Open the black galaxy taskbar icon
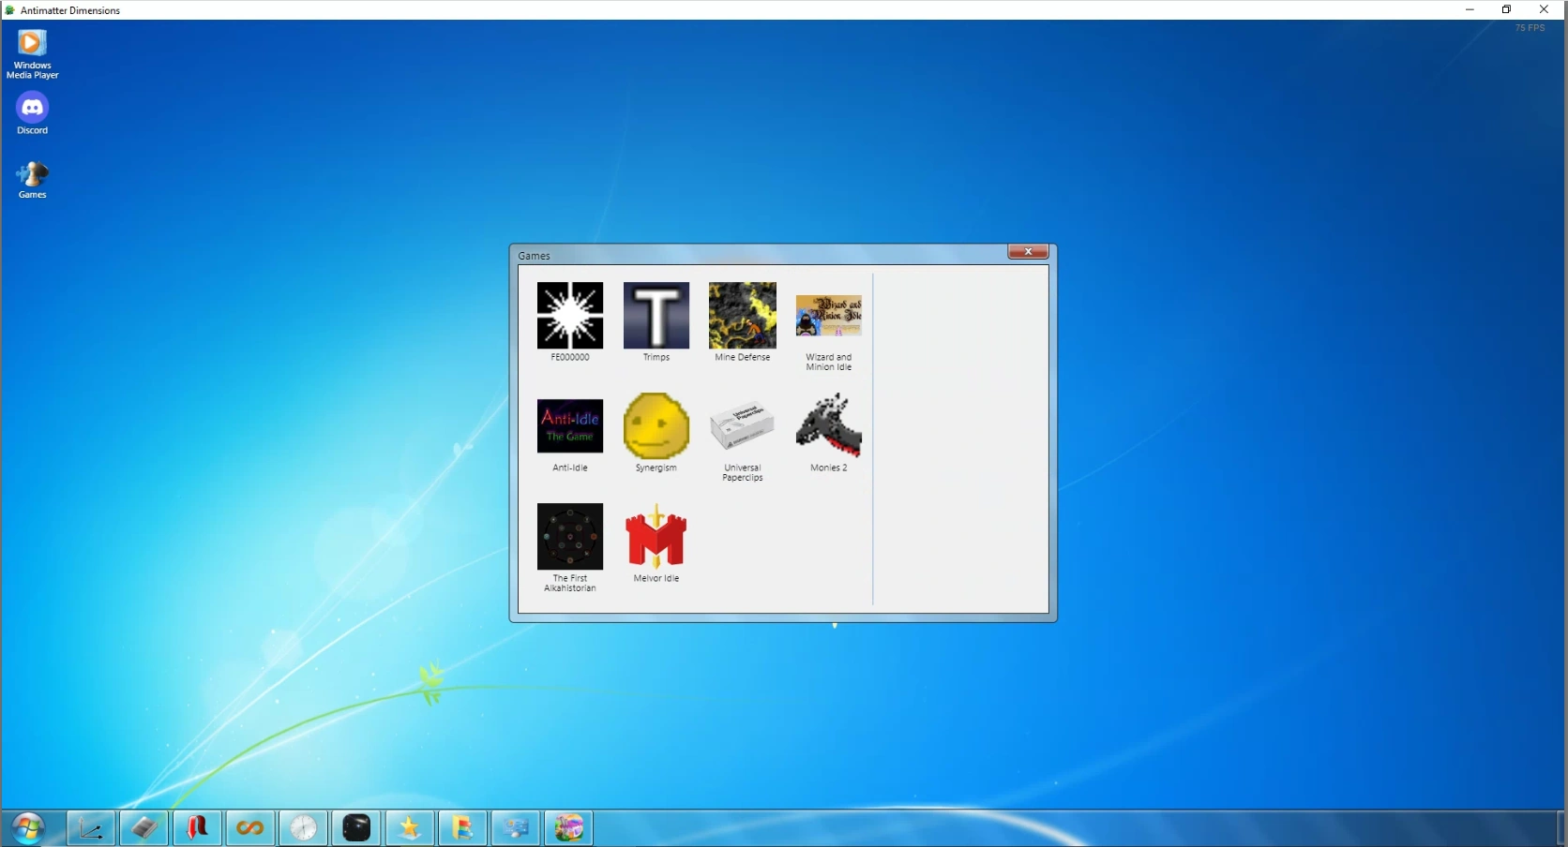This screenshot has width=1568, height=847. pos(356,828)
